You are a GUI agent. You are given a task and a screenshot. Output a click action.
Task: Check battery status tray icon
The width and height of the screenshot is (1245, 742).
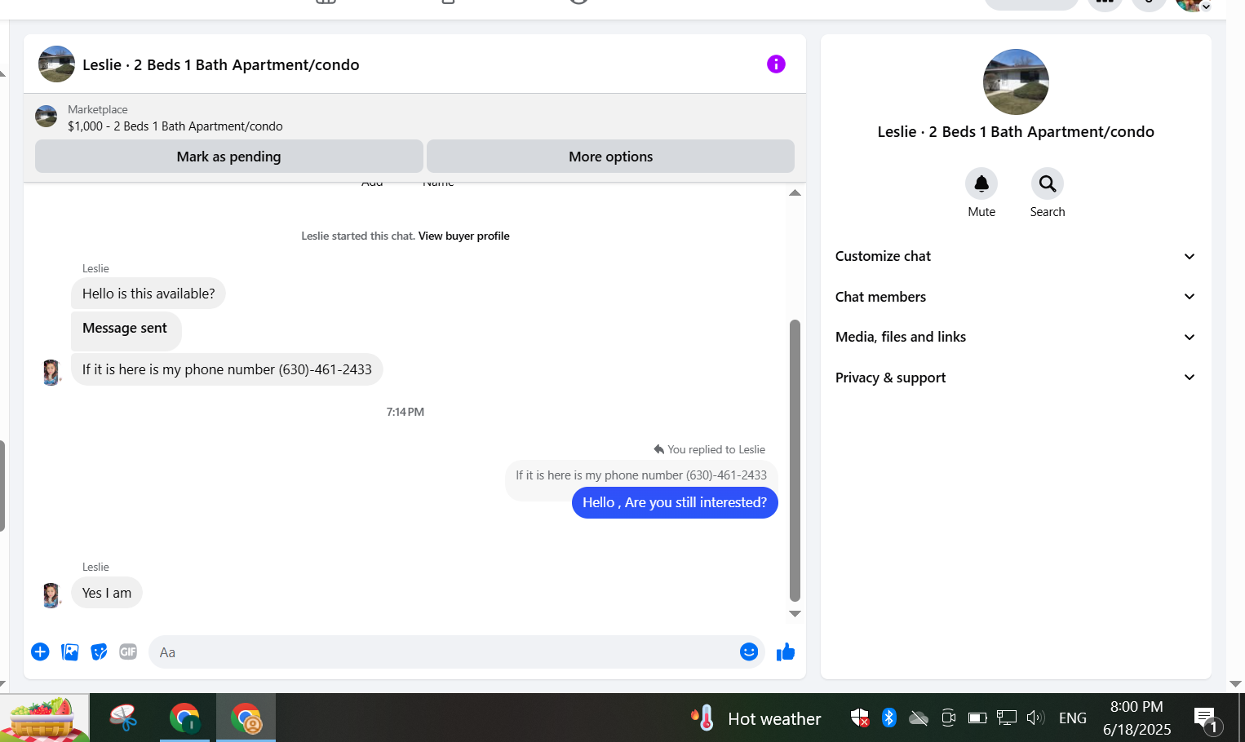[x=977, y=718]
